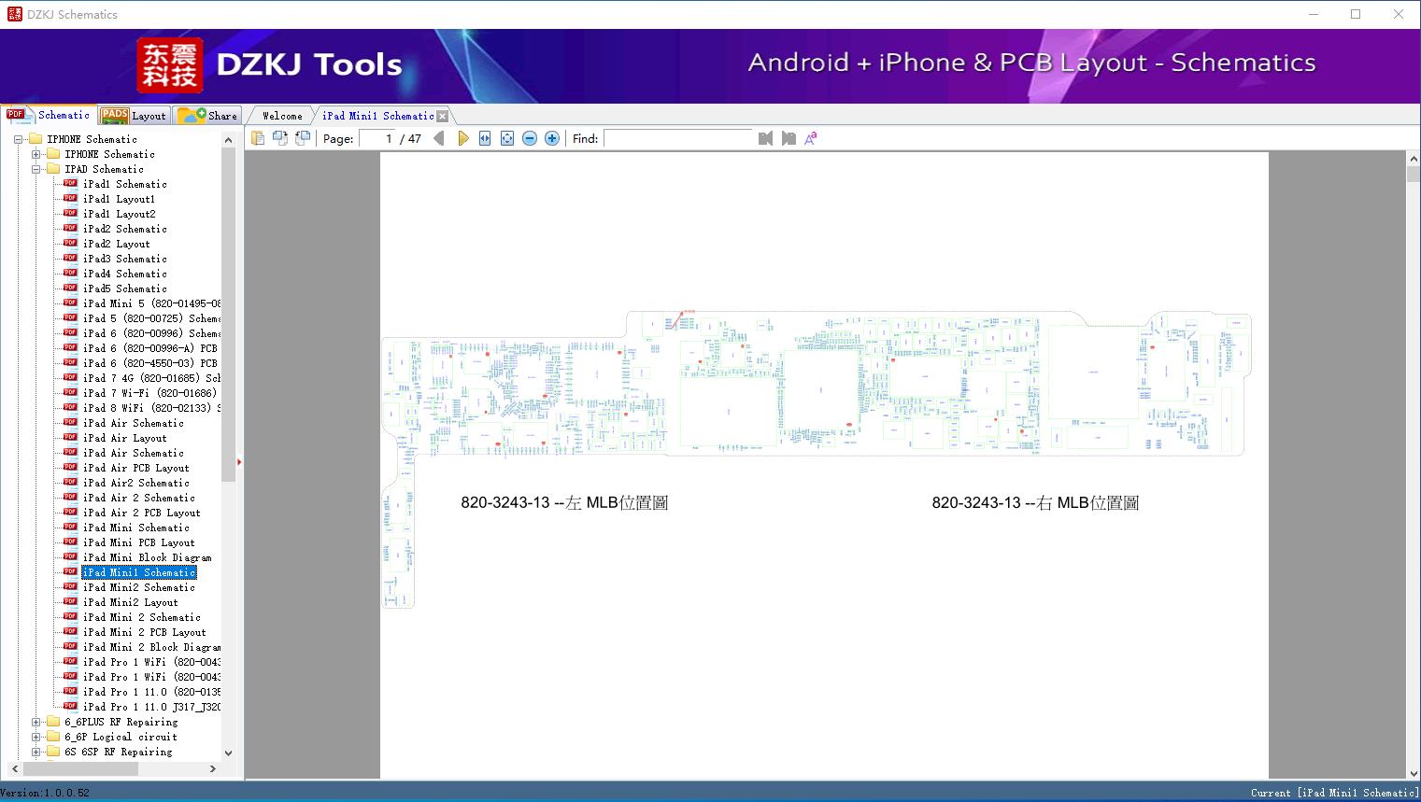Screen dimensions: 1421x802
Task: Zoom out using the minus icon
Action: click(529, 137)
